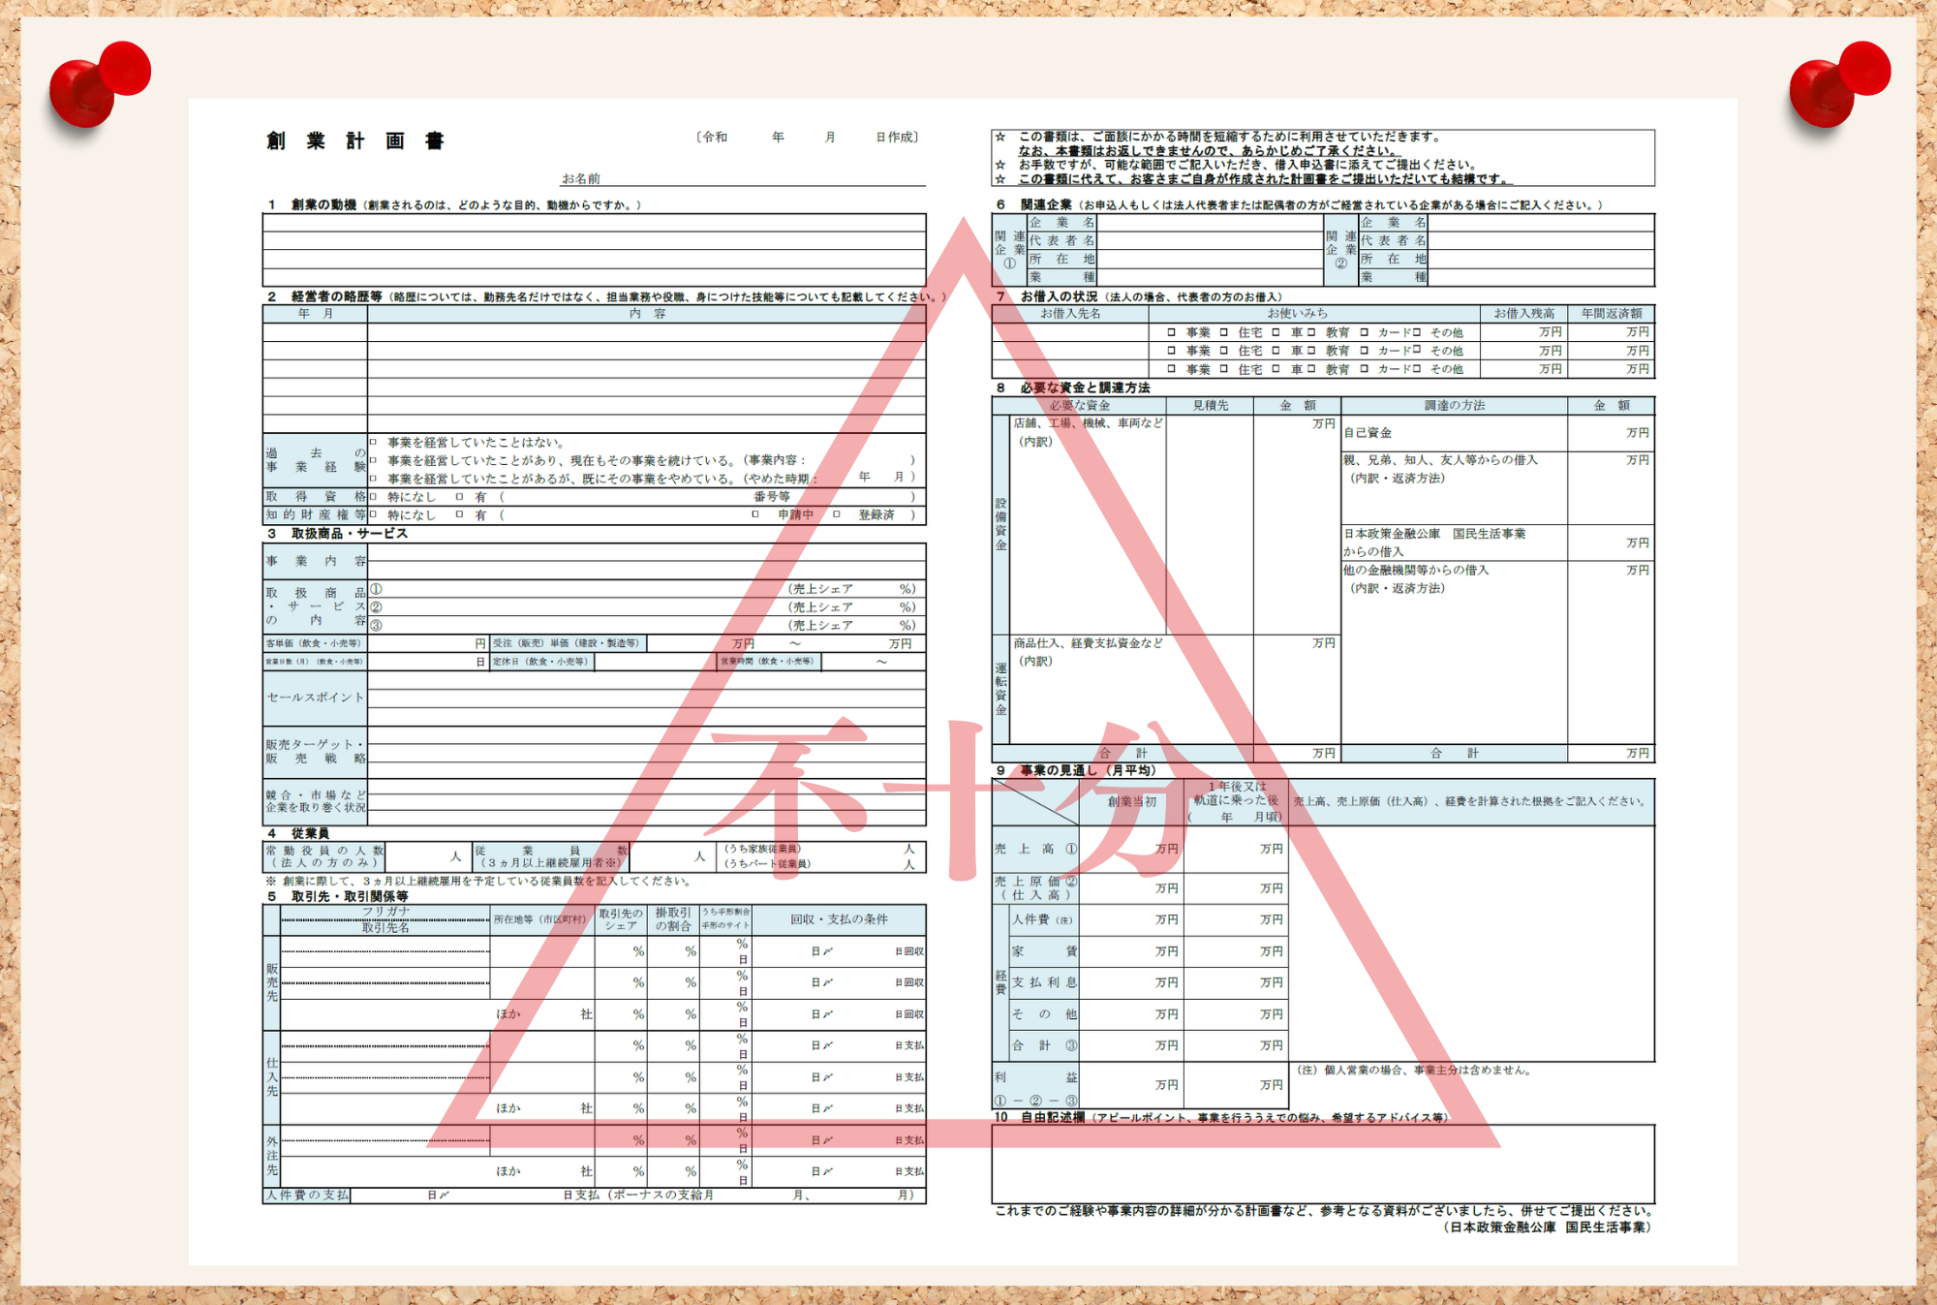Check '教育' box in third borrowing row
This screenshot has width=1937, height=1305.
pyautogui.click(x=1311, y=369)
